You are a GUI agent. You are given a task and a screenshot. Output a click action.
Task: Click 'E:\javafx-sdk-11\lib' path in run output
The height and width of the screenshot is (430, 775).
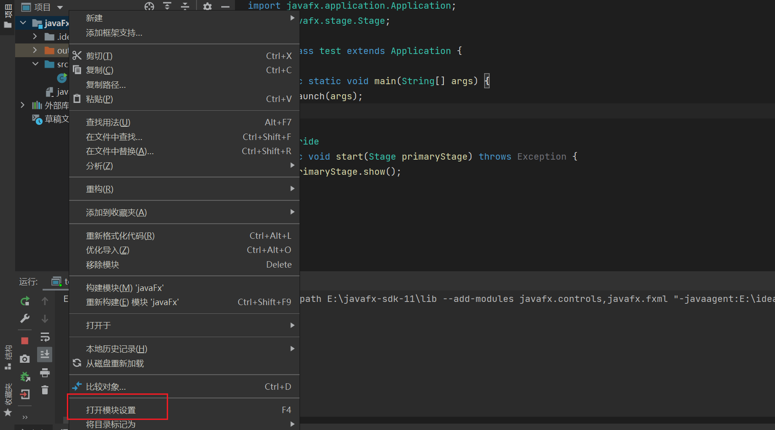(382, 299)
